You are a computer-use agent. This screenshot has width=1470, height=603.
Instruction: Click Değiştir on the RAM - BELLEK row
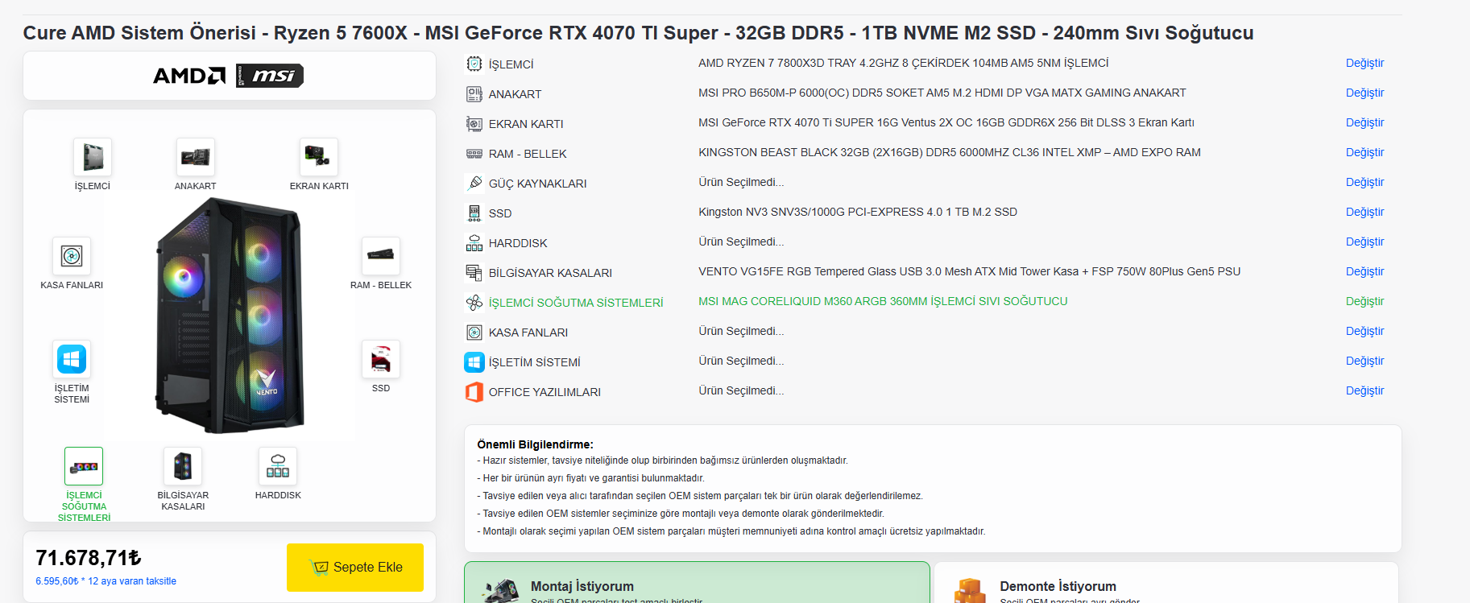[x=1364, y=152]
